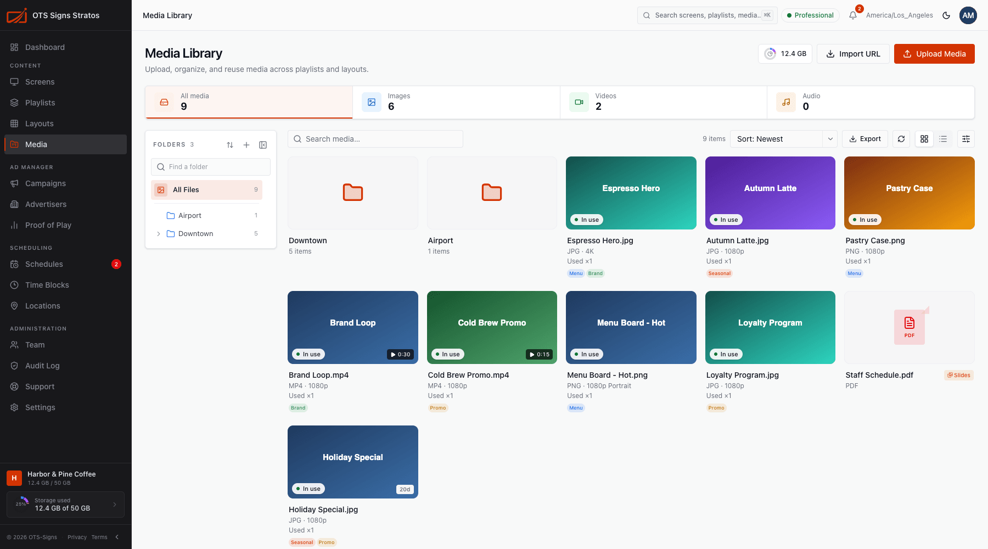The width and height of the screenshot is (988, 549).
Task: Open the filter settings sliders icon
Action: 966,139
